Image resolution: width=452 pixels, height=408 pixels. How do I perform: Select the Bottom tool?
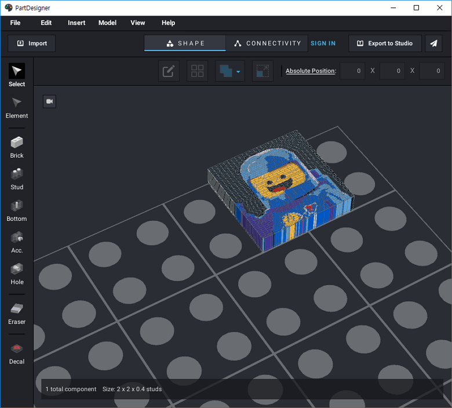coord(17,211)
